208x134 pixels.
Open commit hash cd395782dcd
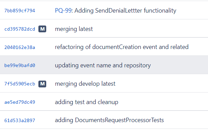click(x=20, y=29)
